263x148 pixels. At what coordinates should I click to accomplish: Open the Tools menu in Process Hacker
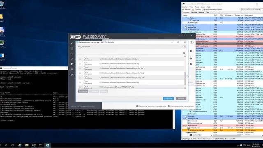[x=197, y=7]
